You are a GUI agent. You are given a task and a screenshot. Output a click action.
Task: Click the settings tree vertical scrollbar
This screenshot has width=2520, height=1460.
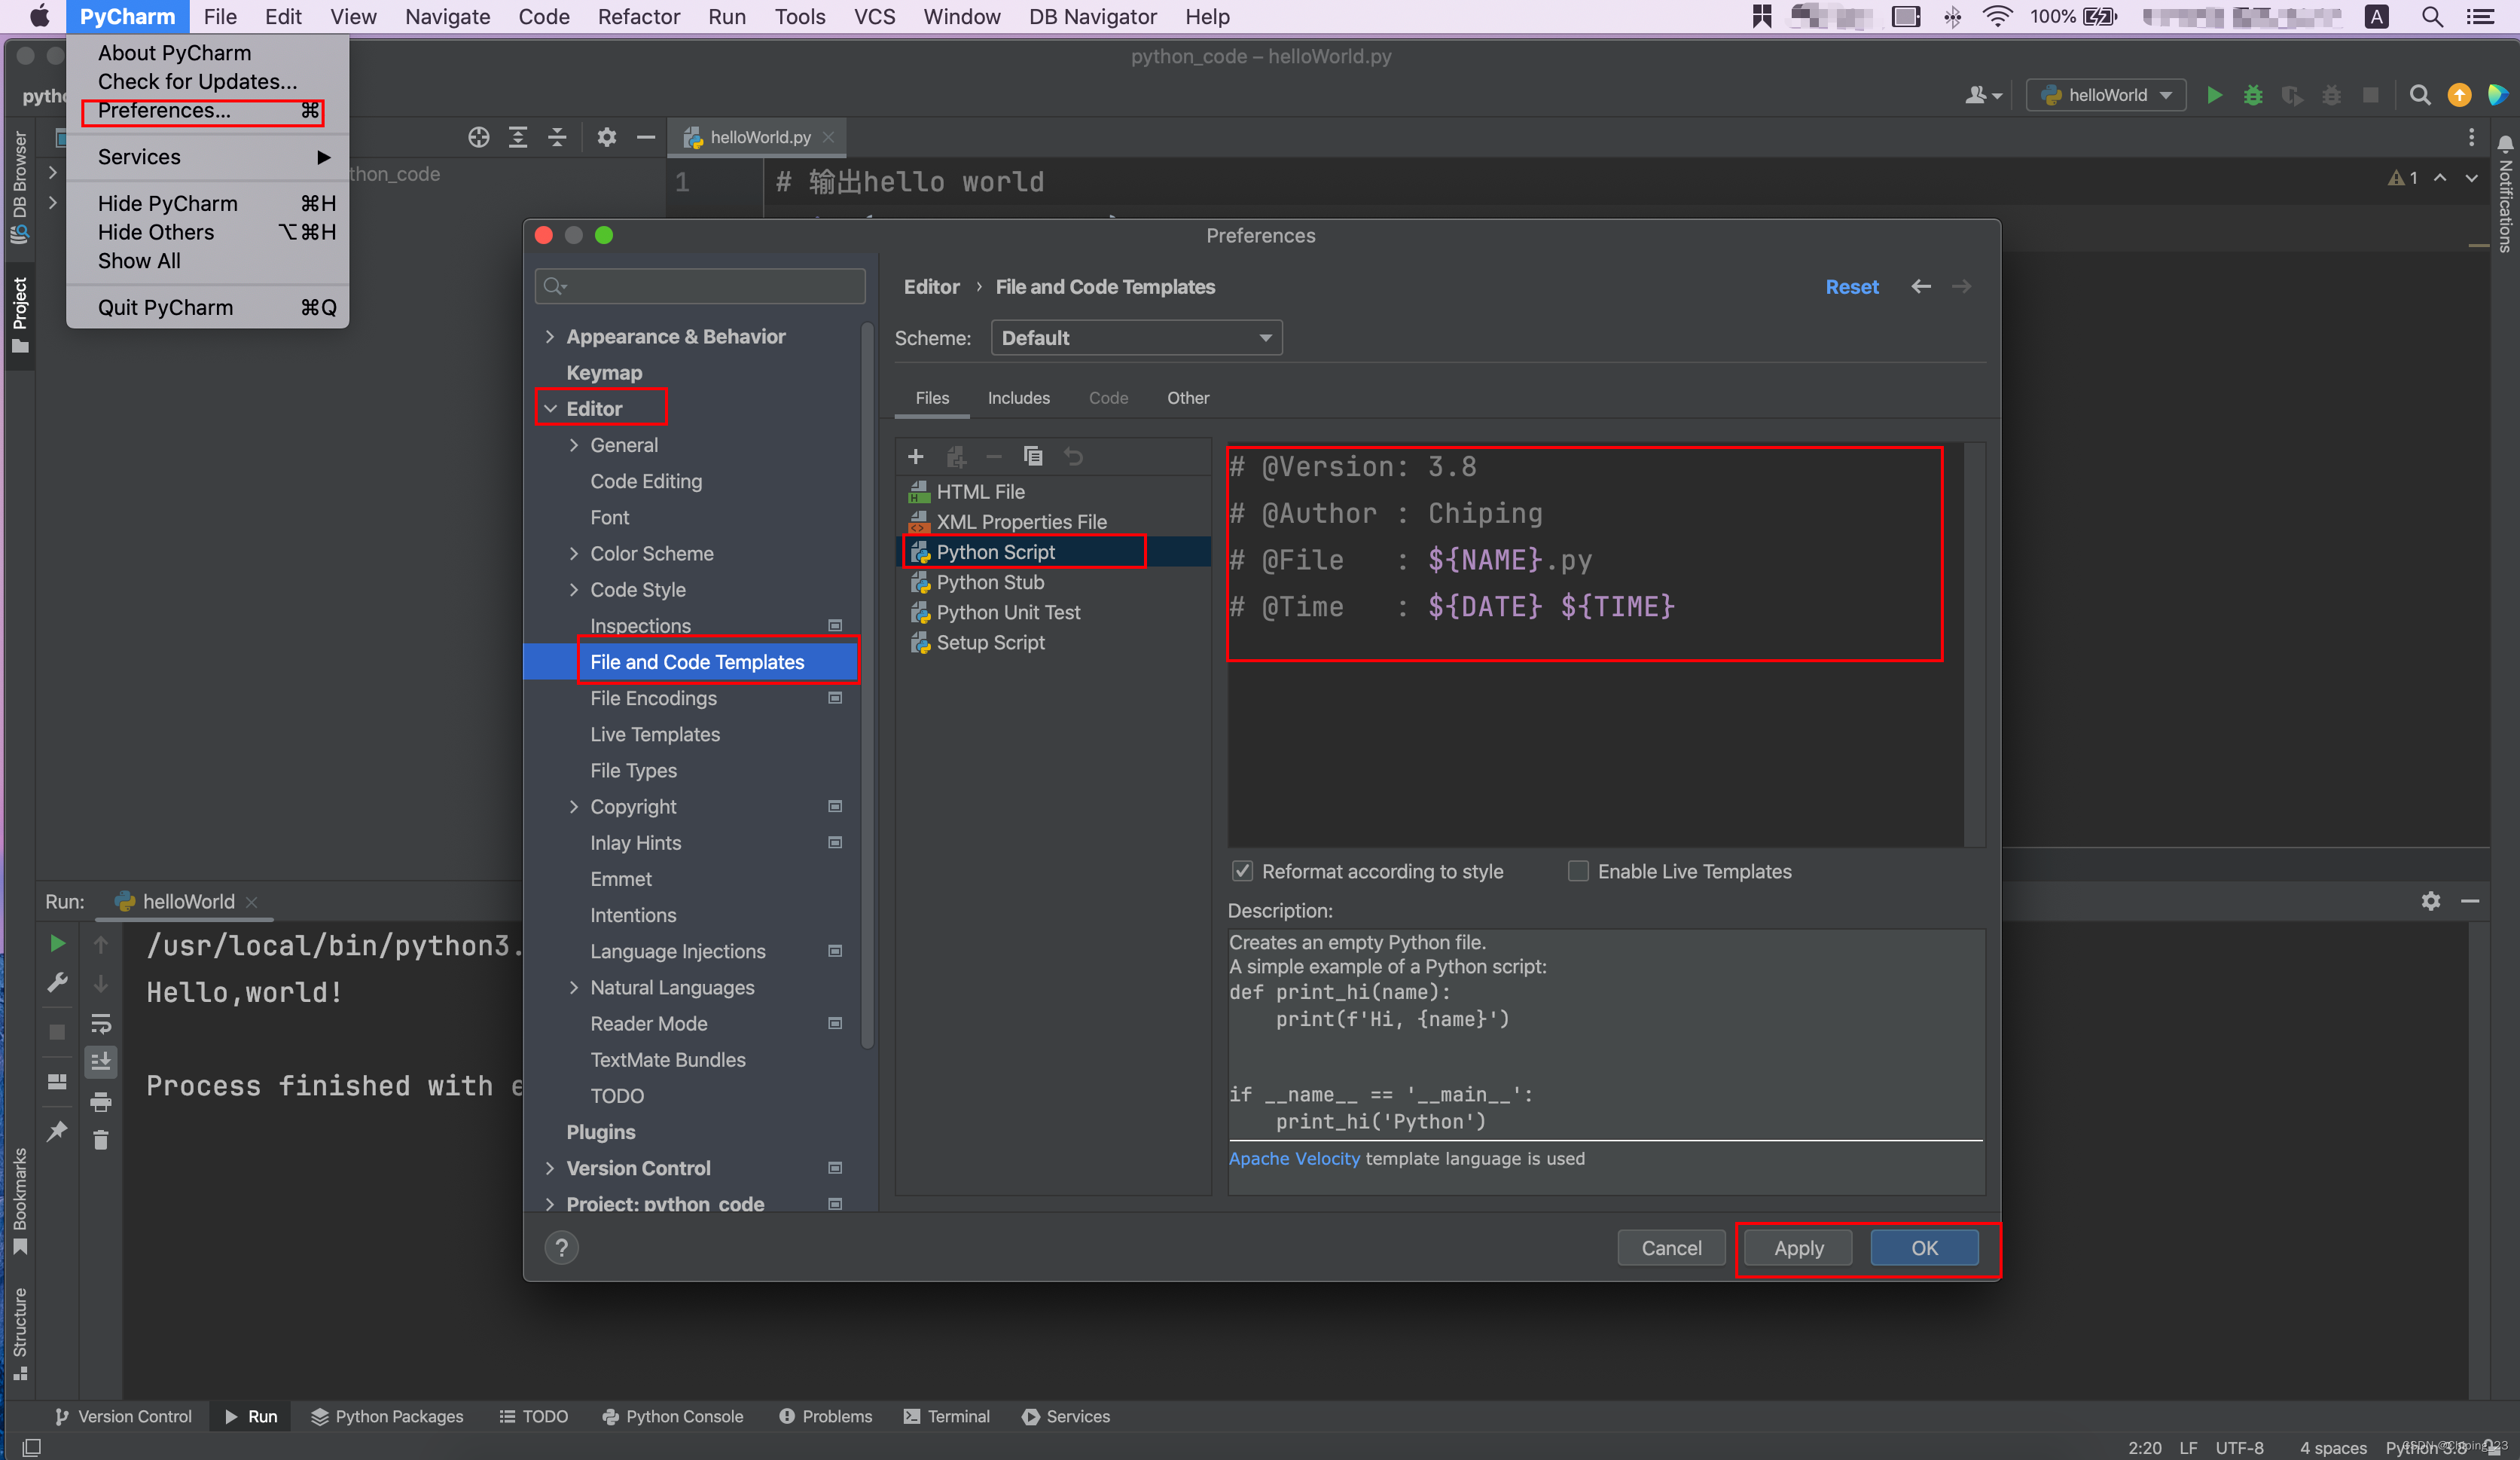[x=867, y=685]
